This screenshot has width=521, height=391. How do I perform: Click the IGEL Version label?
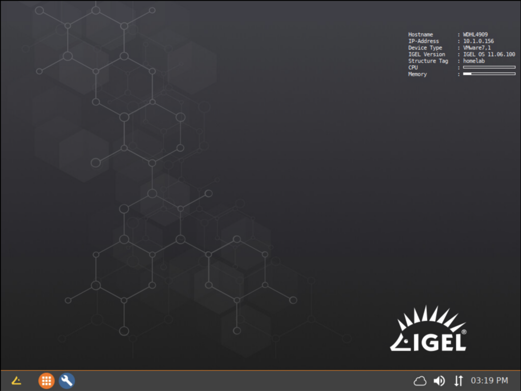pos(427,54)
